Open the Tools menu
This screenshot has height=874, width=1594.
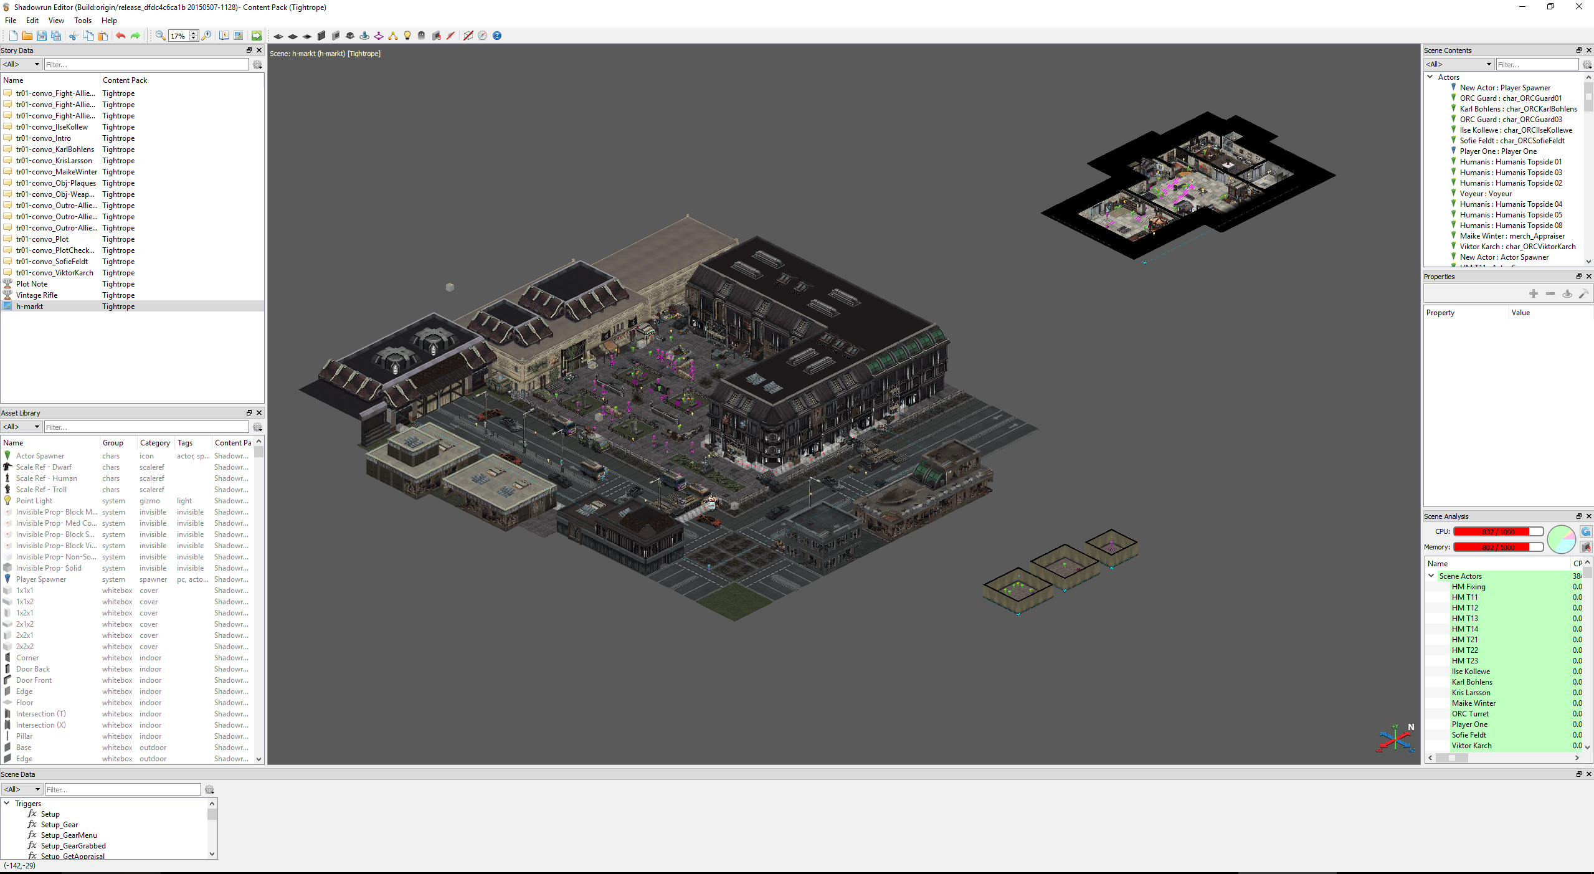tap(82, 21)
